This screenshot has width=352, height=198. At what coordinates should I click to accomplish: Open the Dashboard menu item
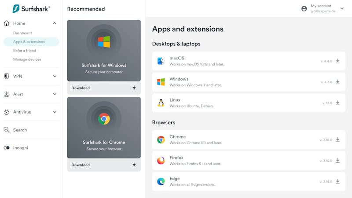[x=22, y=33]
